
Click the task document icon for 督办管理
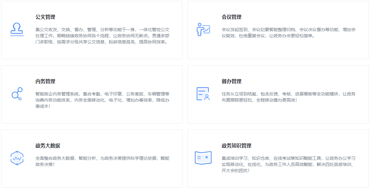(x=203, y=94)
